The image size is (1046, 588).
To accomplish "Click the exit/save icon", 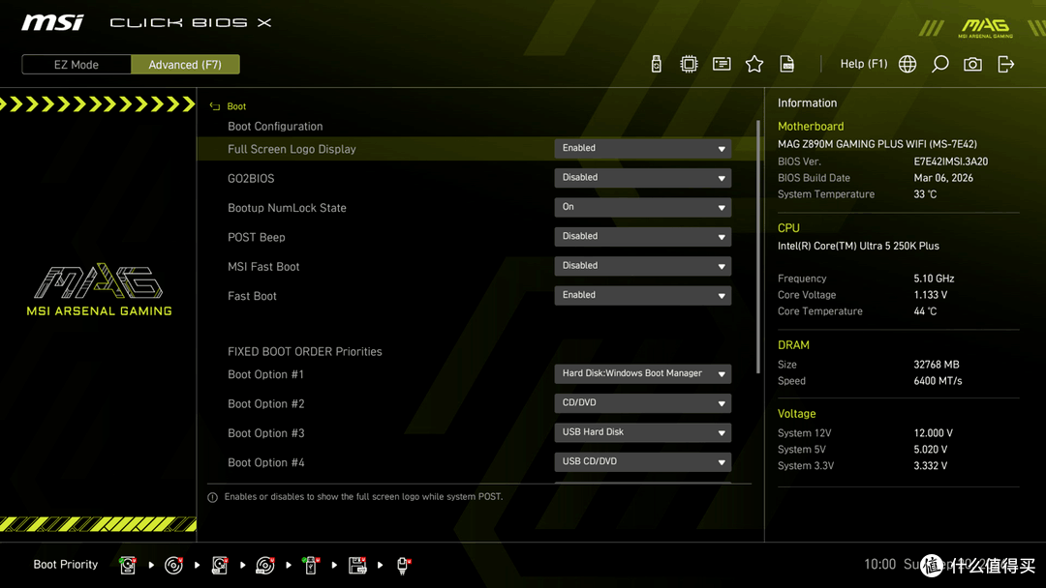I will click(1006, 64).
